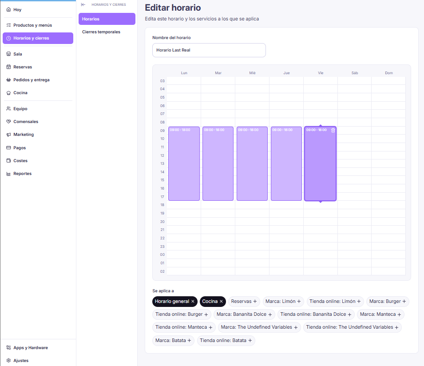Click the Ajustes gear icon
Image resolution: width=424 pixels, height=366 pixels.
tap(8, 361)
